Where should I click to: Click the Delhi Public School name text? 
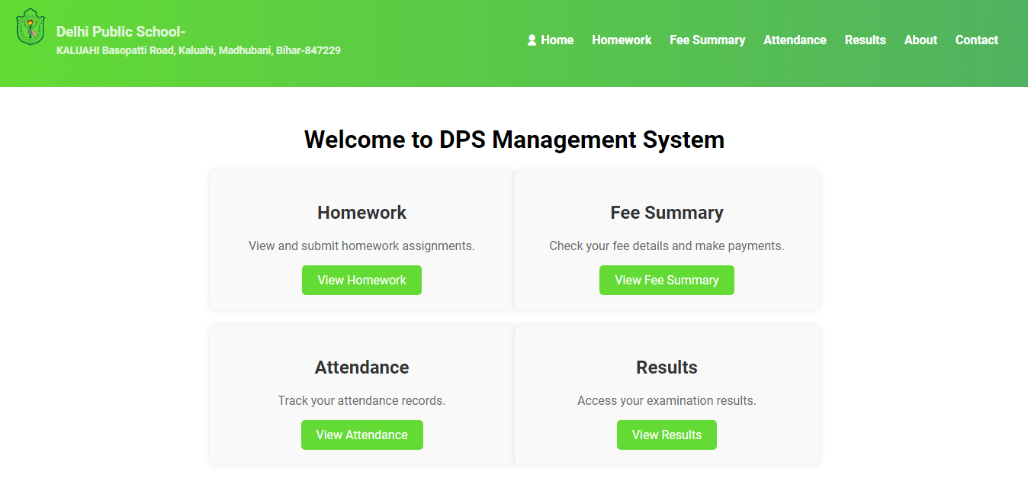121,31
